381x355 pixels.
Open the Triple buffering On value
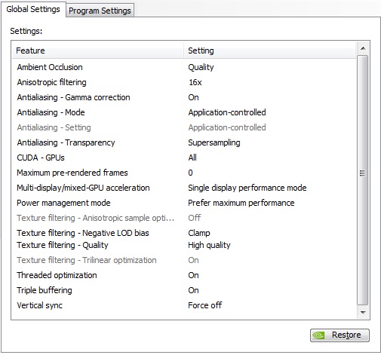[193, 290]
